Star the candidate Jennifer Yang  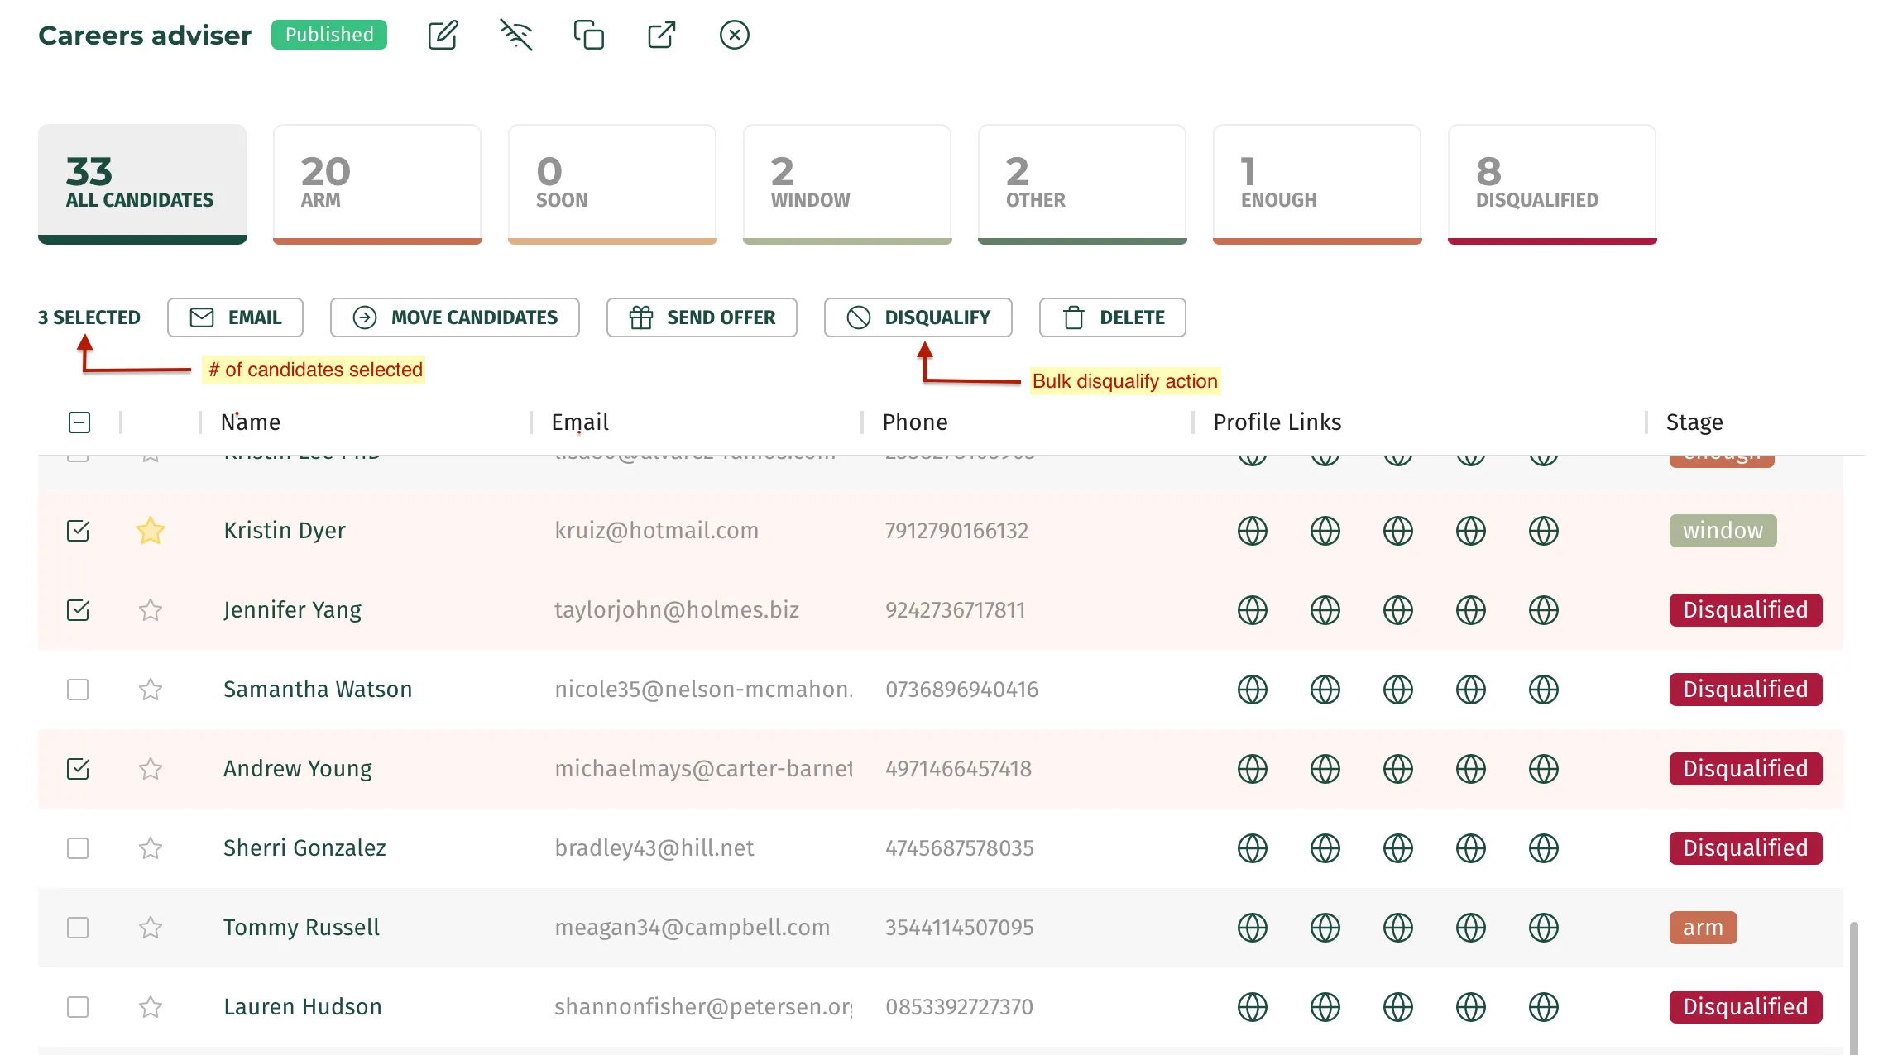(150, 610)
